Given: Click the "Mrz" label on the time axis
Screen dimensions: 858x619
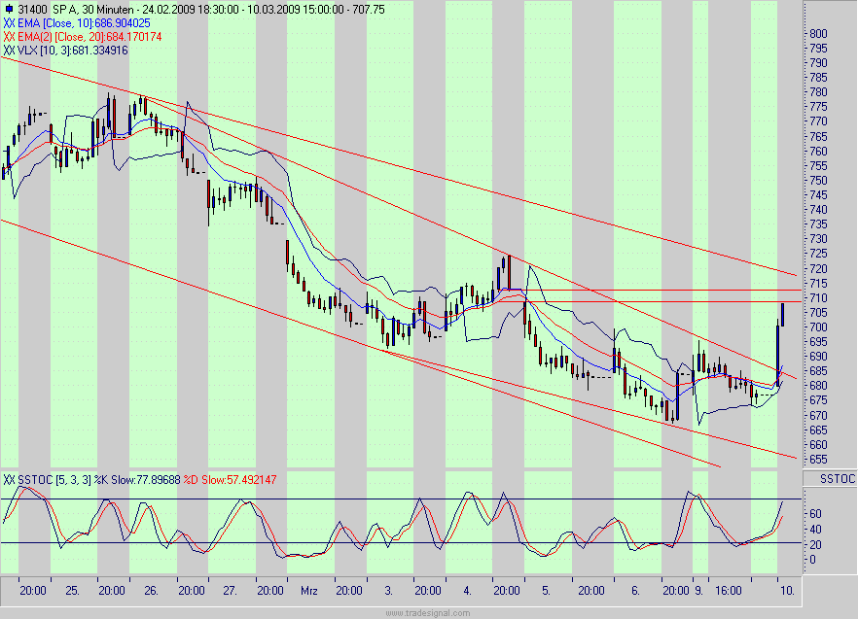Looking at the screenshot, I should tap(309, 590).
